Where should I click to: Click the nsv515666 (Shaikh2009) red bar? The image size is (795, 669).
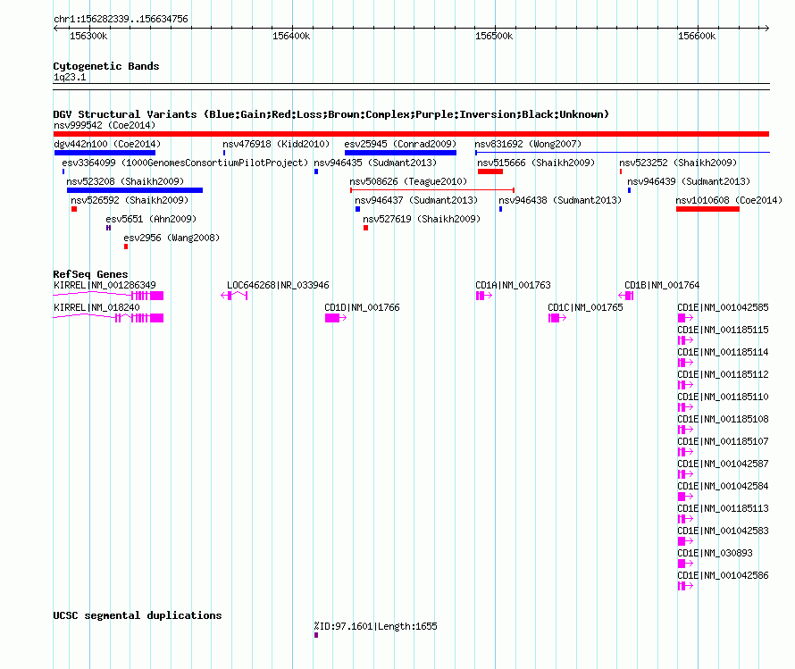click(x=490, y=171)
